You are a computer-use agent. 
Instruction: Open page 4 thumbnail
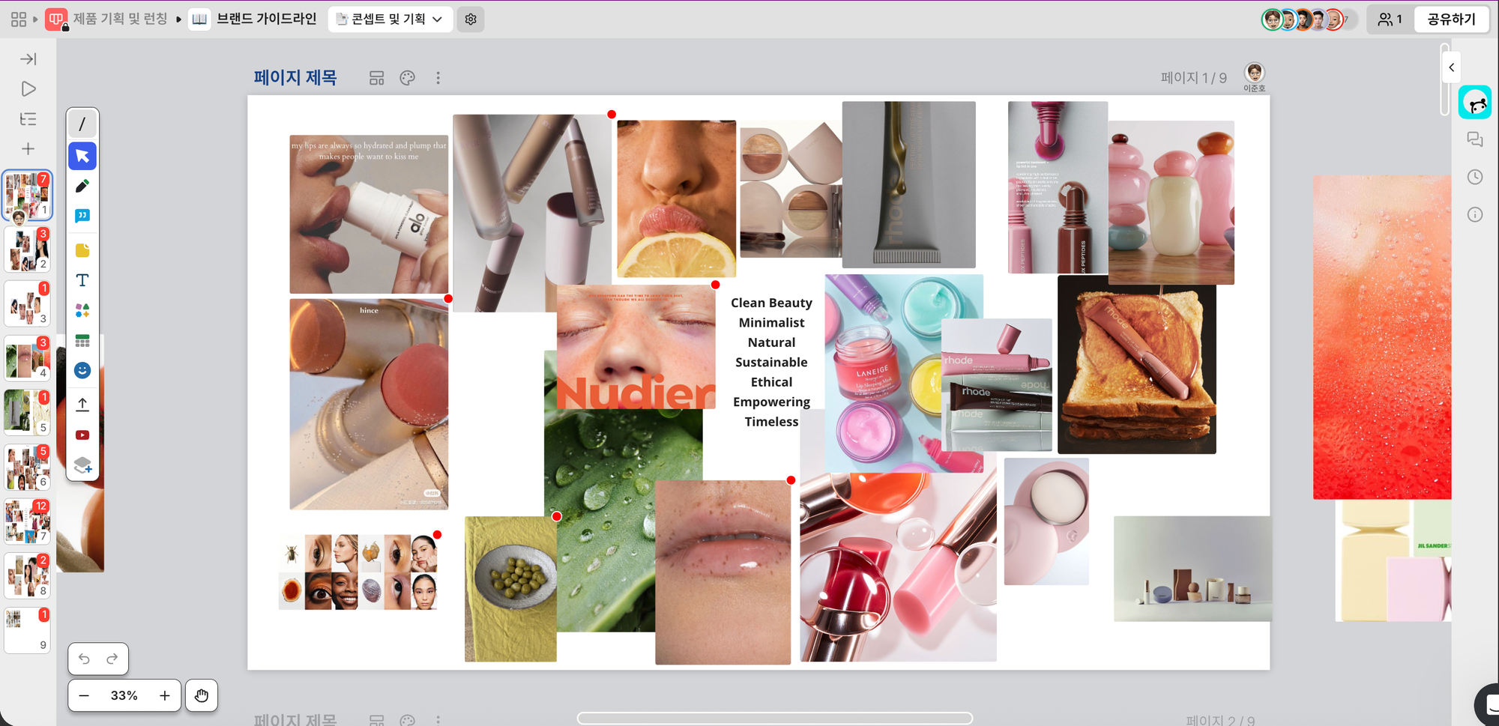(28, 357)
